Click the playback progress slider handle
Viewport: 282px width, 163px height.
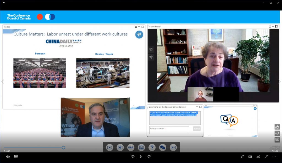[63, 148]
